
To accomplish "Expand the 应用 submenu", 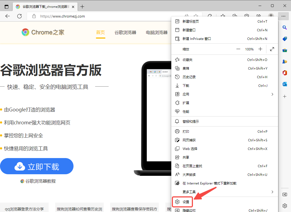I will click(225, 94).
